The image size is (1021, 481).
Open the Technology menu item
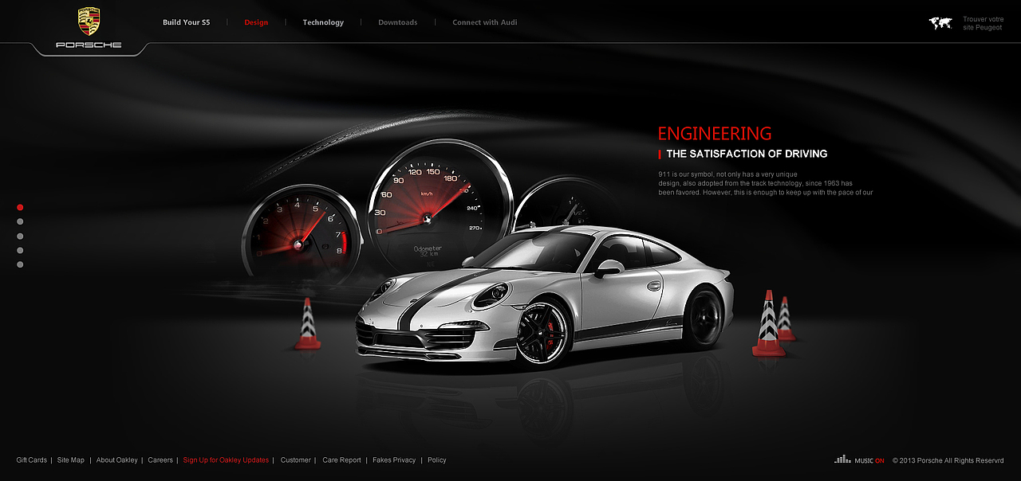(323, 22)
